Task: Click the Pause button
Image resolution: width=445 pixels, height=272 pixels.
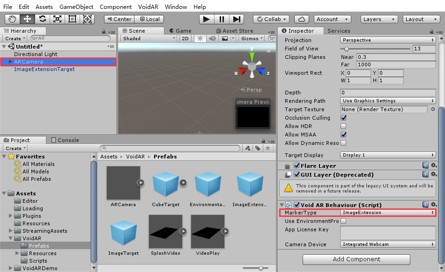Action: (x=222, y=19)
